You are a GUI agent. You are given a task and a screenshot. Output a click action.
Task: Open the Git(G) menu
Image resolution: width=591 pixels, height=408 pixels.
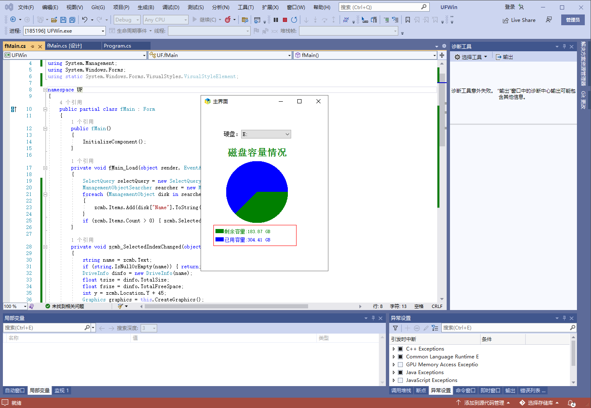click(98, 7)
